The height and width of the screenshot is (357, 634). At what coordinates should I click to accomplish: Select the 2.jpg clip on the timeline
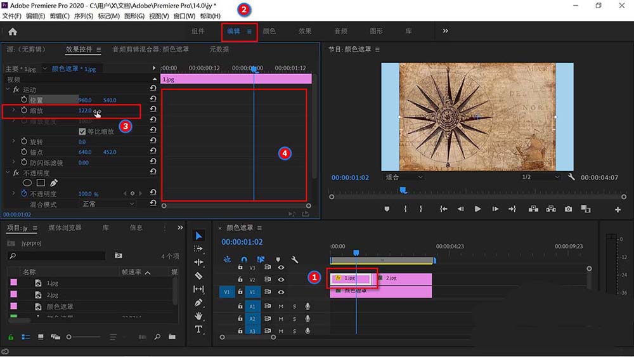coord(403,278)
